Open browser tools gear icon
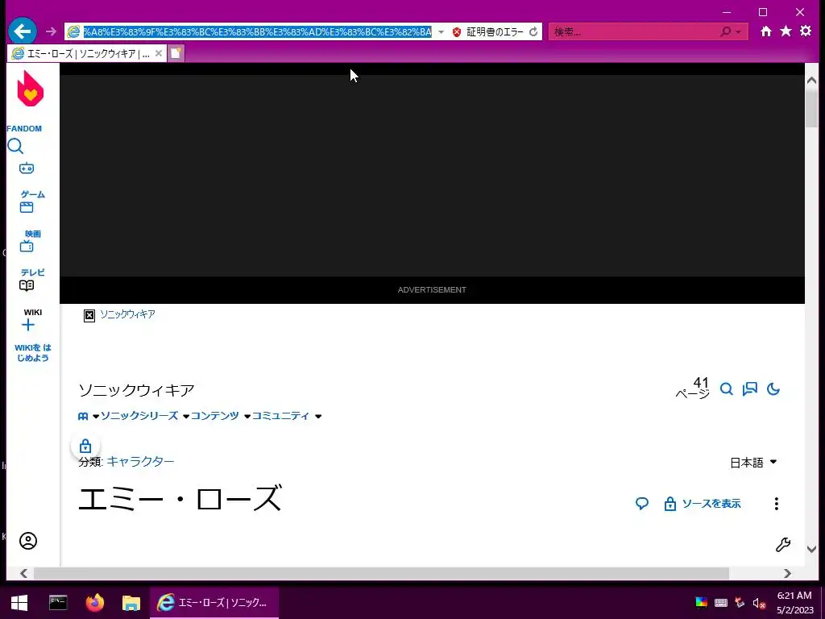 (x=806, y=31)
